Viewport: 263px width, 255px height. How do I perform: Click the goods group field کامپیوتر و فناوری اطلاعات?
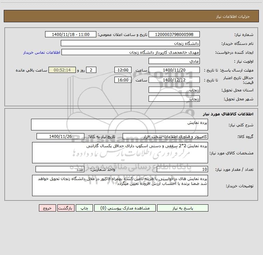pyautogui.click(x=165, y=136)
